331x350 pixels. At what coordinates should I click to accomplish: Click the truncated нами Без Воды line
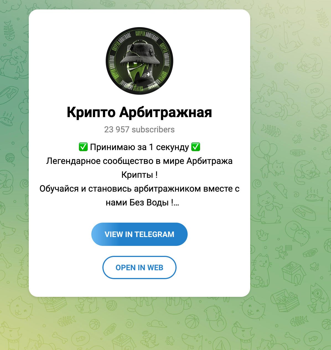point(142,202)
